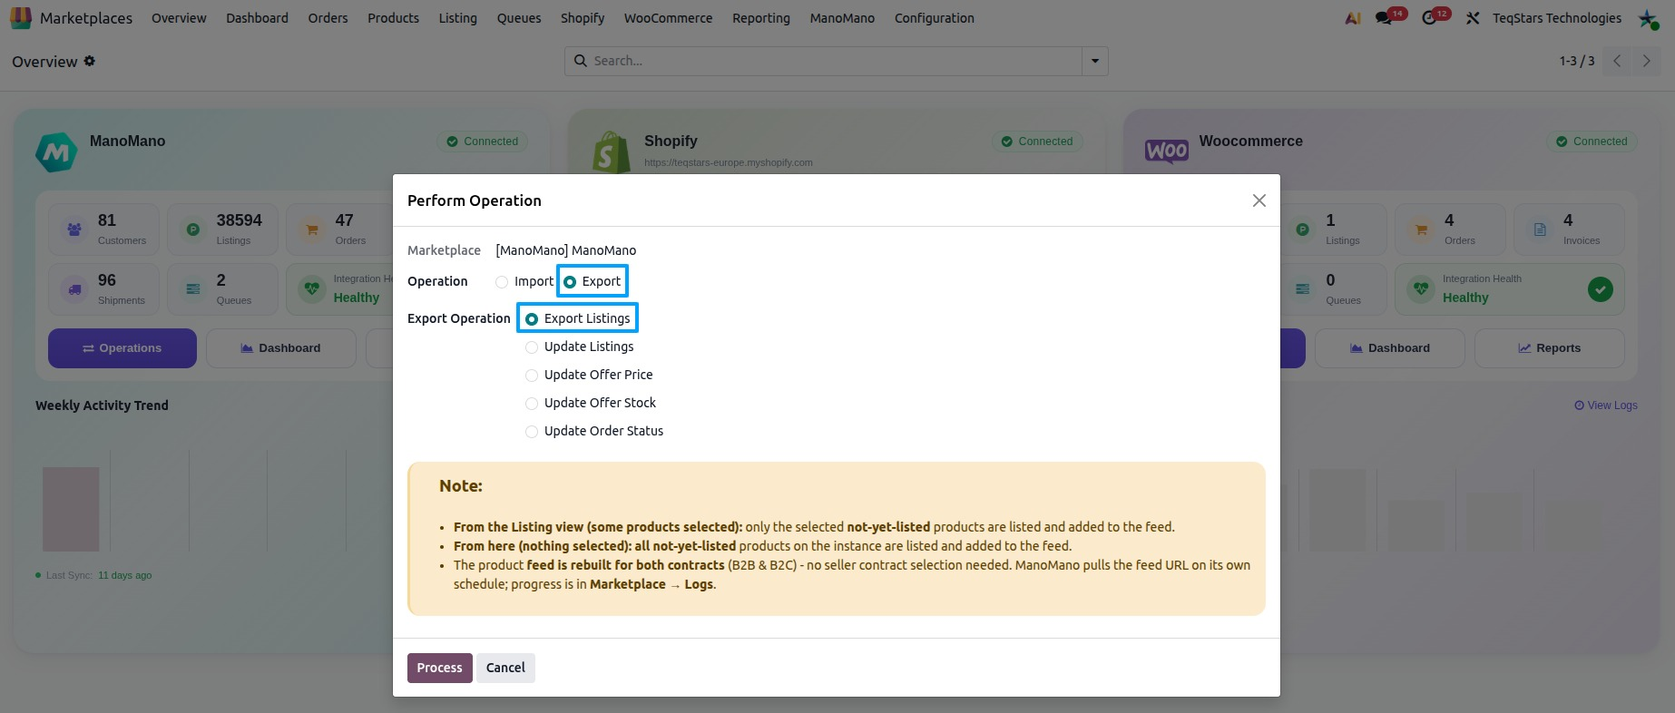The width and height of the screenshot is (1675, 713).
Task: Click the Shopify store URL link
Action: (729, 162)
